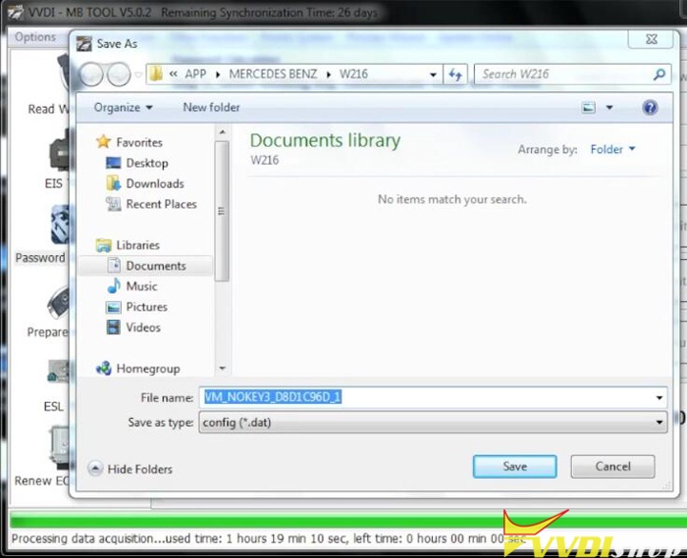Refresh the W216 folder view
687x558 pixels.
[455, 75]
